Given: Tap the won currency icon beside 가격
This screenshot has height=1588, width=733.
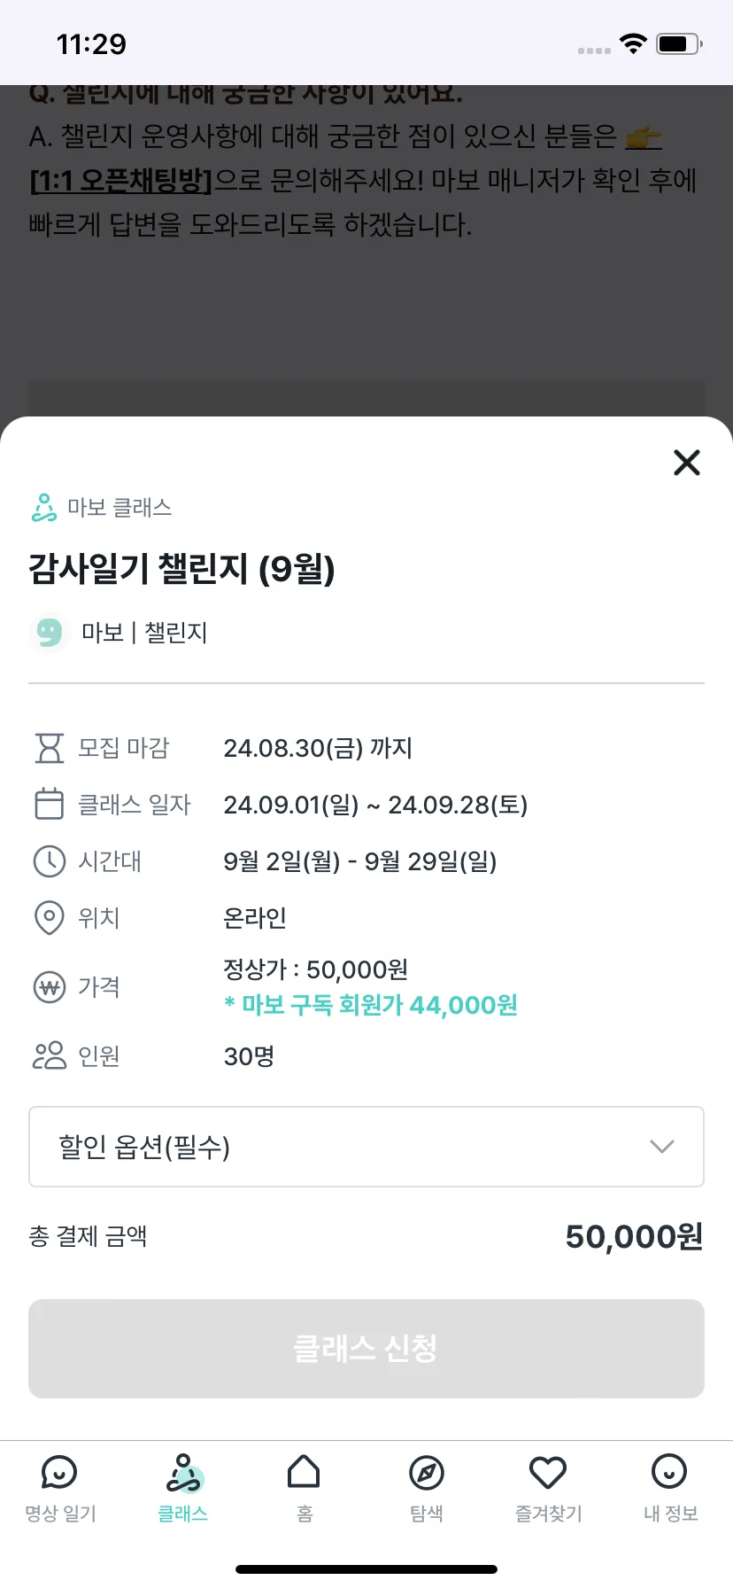Looking at the screenshot, I should tap(50, 986).
